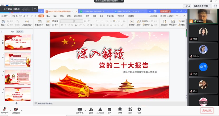Open the font size combo box showing 0

78,21
